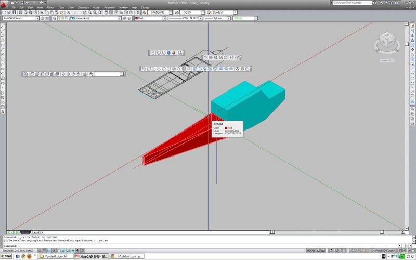Click the Realistic visual style sphere icon
Viewport: 416px width, 260px height.
point(168,53)
